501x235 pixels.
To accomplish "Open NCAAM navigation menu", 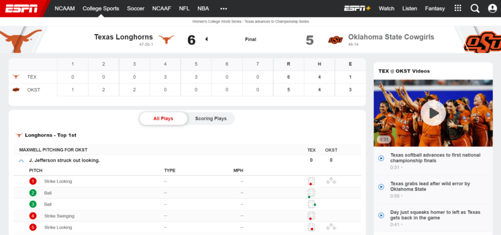I will 65,9.
